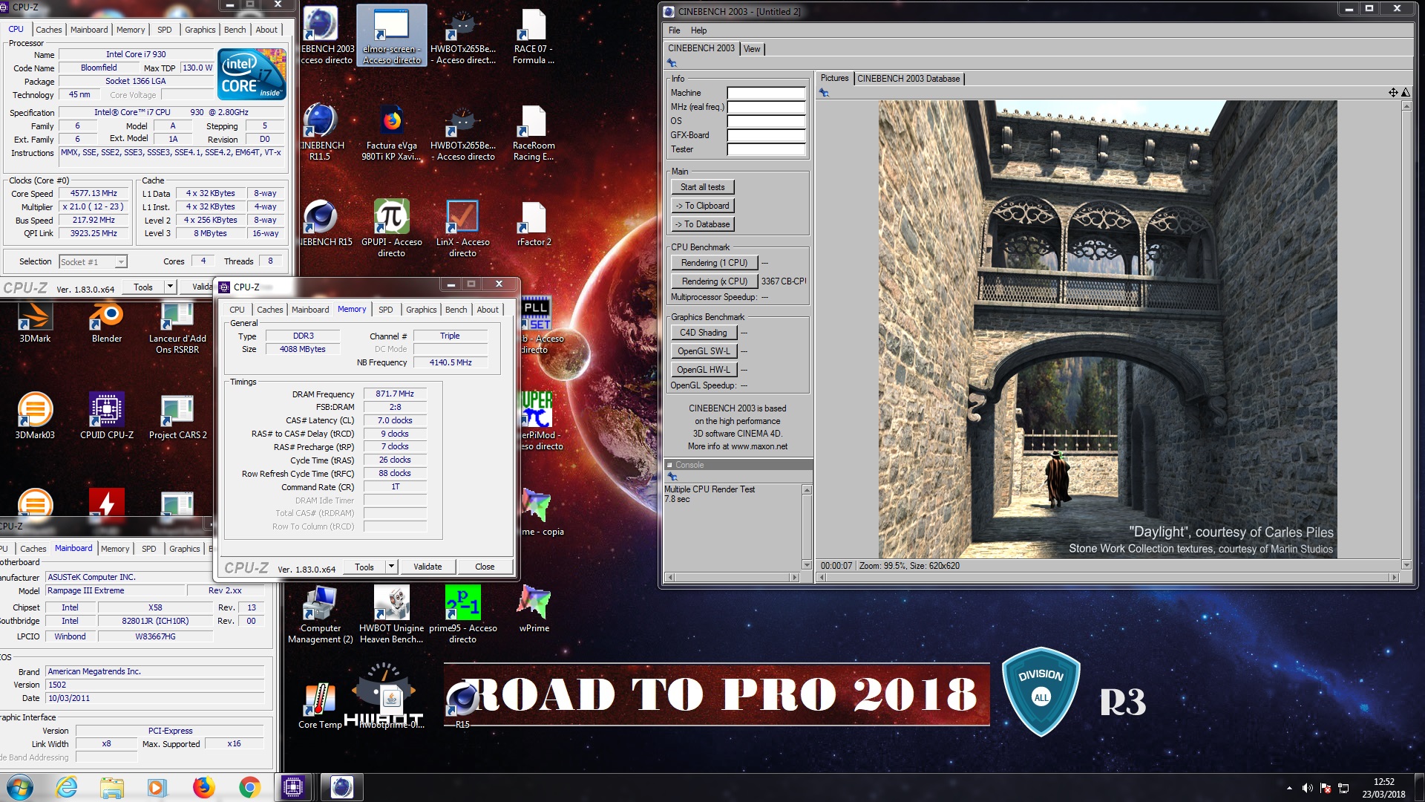1425x802 pixels.
Task: Open the Core Temp desktop icon
Action: point(320,705)
